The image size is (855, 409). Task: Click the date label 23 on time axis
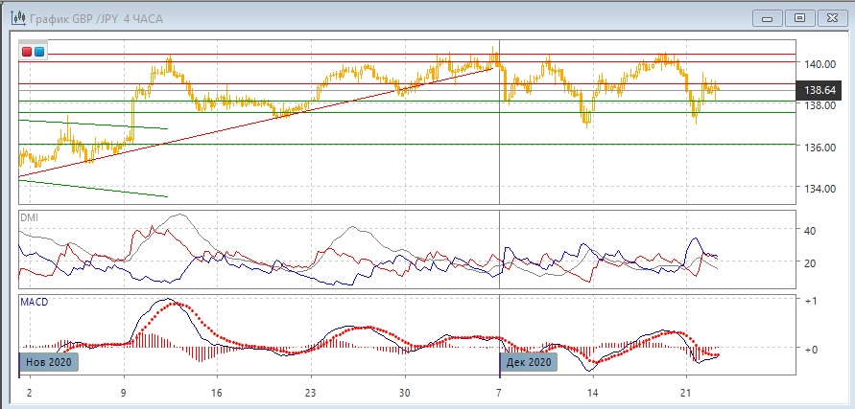311,393
